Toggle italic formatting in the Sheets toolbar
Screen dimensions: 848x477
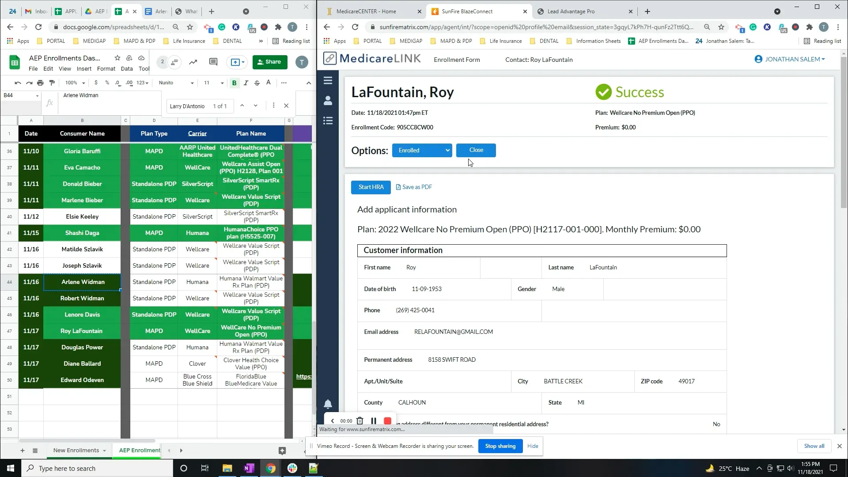246,83
